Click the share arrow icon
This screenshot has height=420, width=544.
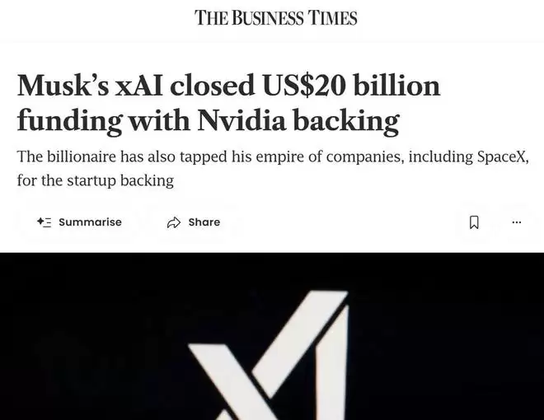[174, 222]
